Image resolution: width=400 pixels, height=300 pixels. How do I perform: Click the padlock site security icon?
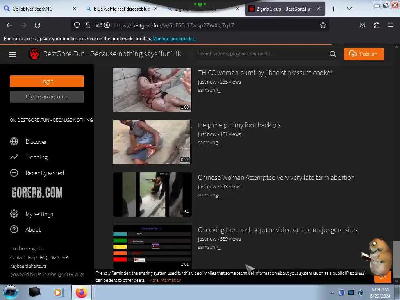pyautogui.click(x=88, y=25)
